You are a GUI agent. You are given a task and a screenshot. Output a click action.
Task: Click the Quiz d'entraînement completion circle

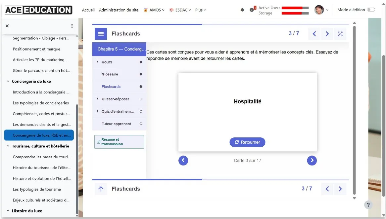(x=141, y=111)
